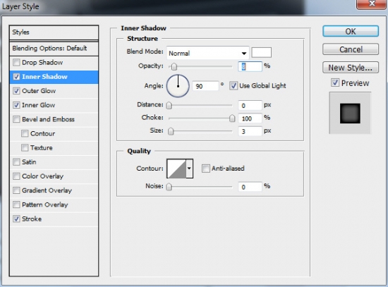
Task: Disable the Stroke effect checkbox
Action: pos(16,219)
